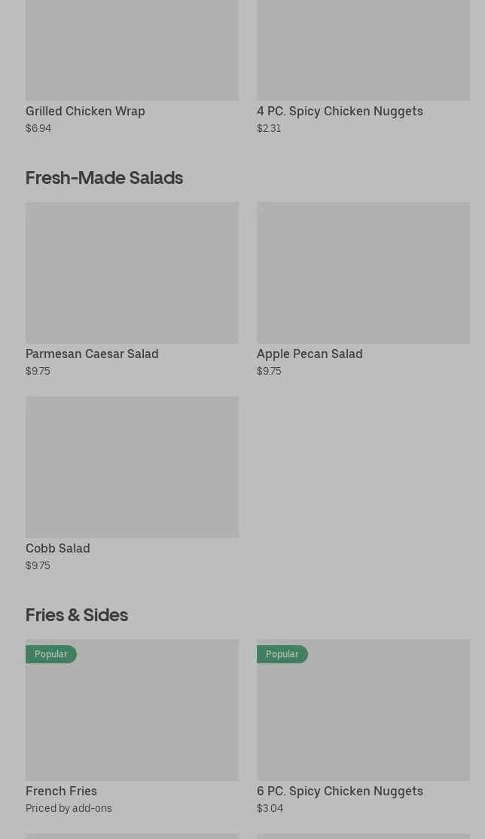Click the 4 PC. Spicy Chicken Nuggets title
The width and height of the screenshot is (485, 839).
(340, 111)
